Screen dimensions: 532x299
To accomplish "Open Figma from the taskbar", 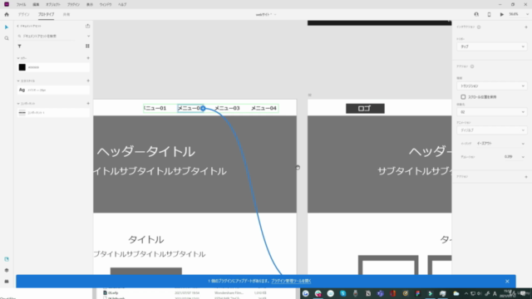I will 417,293.
